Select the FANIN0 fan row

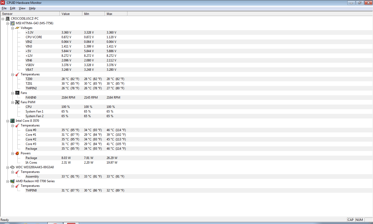coord(199,98)
